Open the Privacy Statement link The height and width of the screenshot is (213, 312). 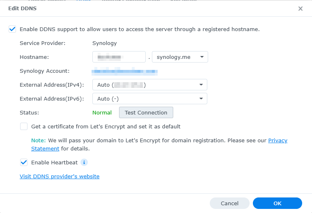pos(278,140)
